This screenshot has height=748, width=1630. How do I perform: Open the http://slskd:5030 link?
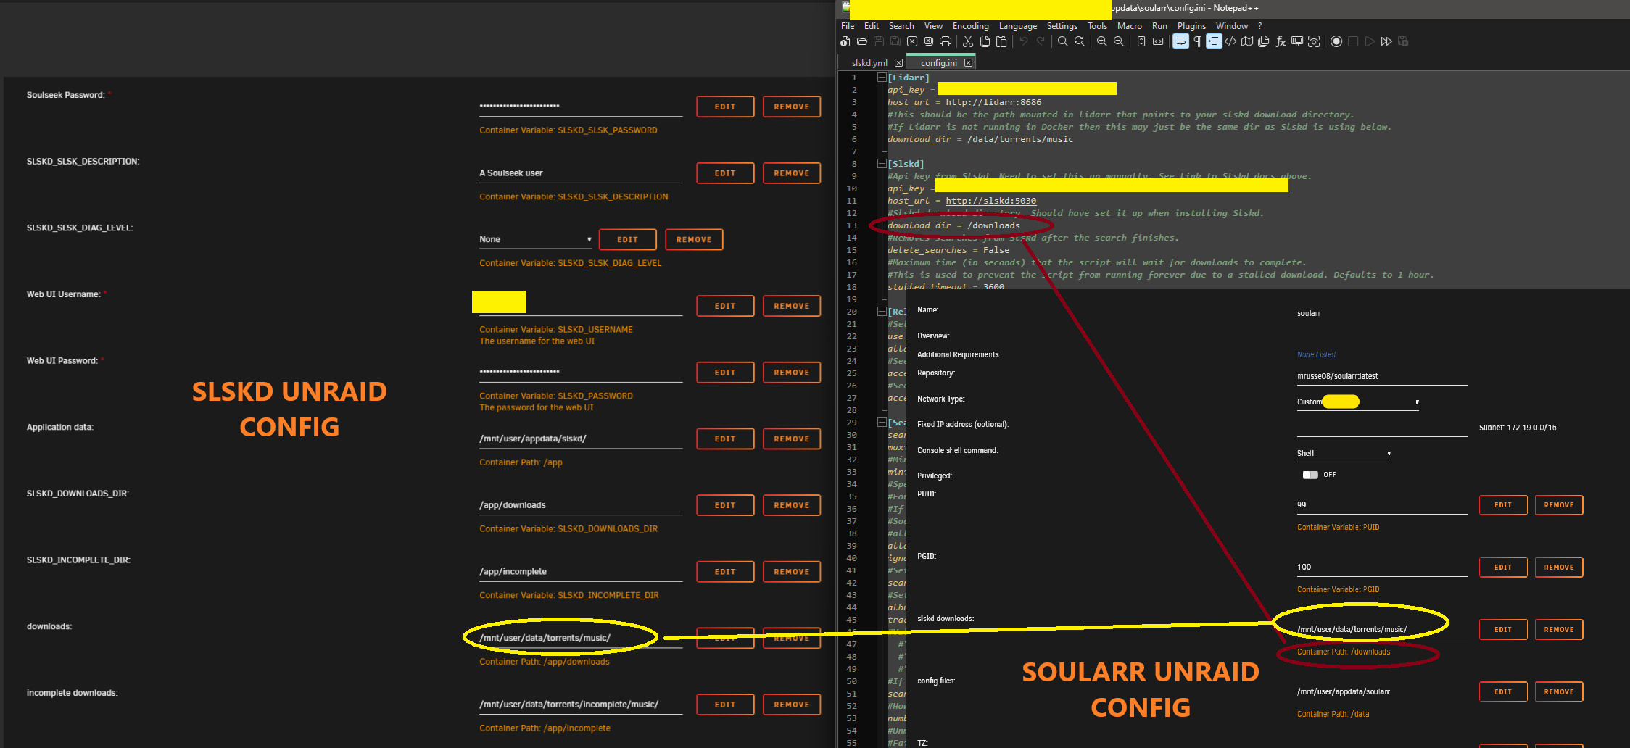pyautogui.click(x=991, y=201)
